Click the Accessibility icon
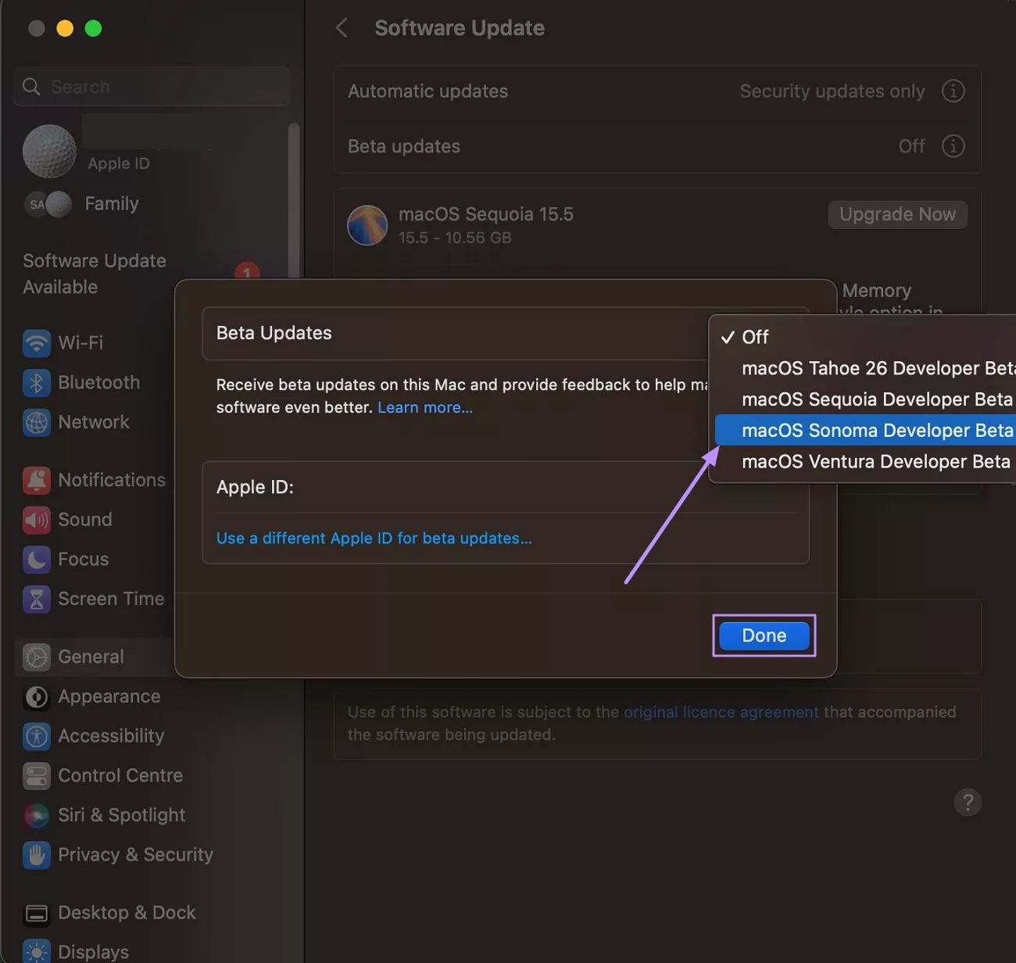Image resolution: width=1016 pixels, height=963 pixels. (x=36, y=736)
